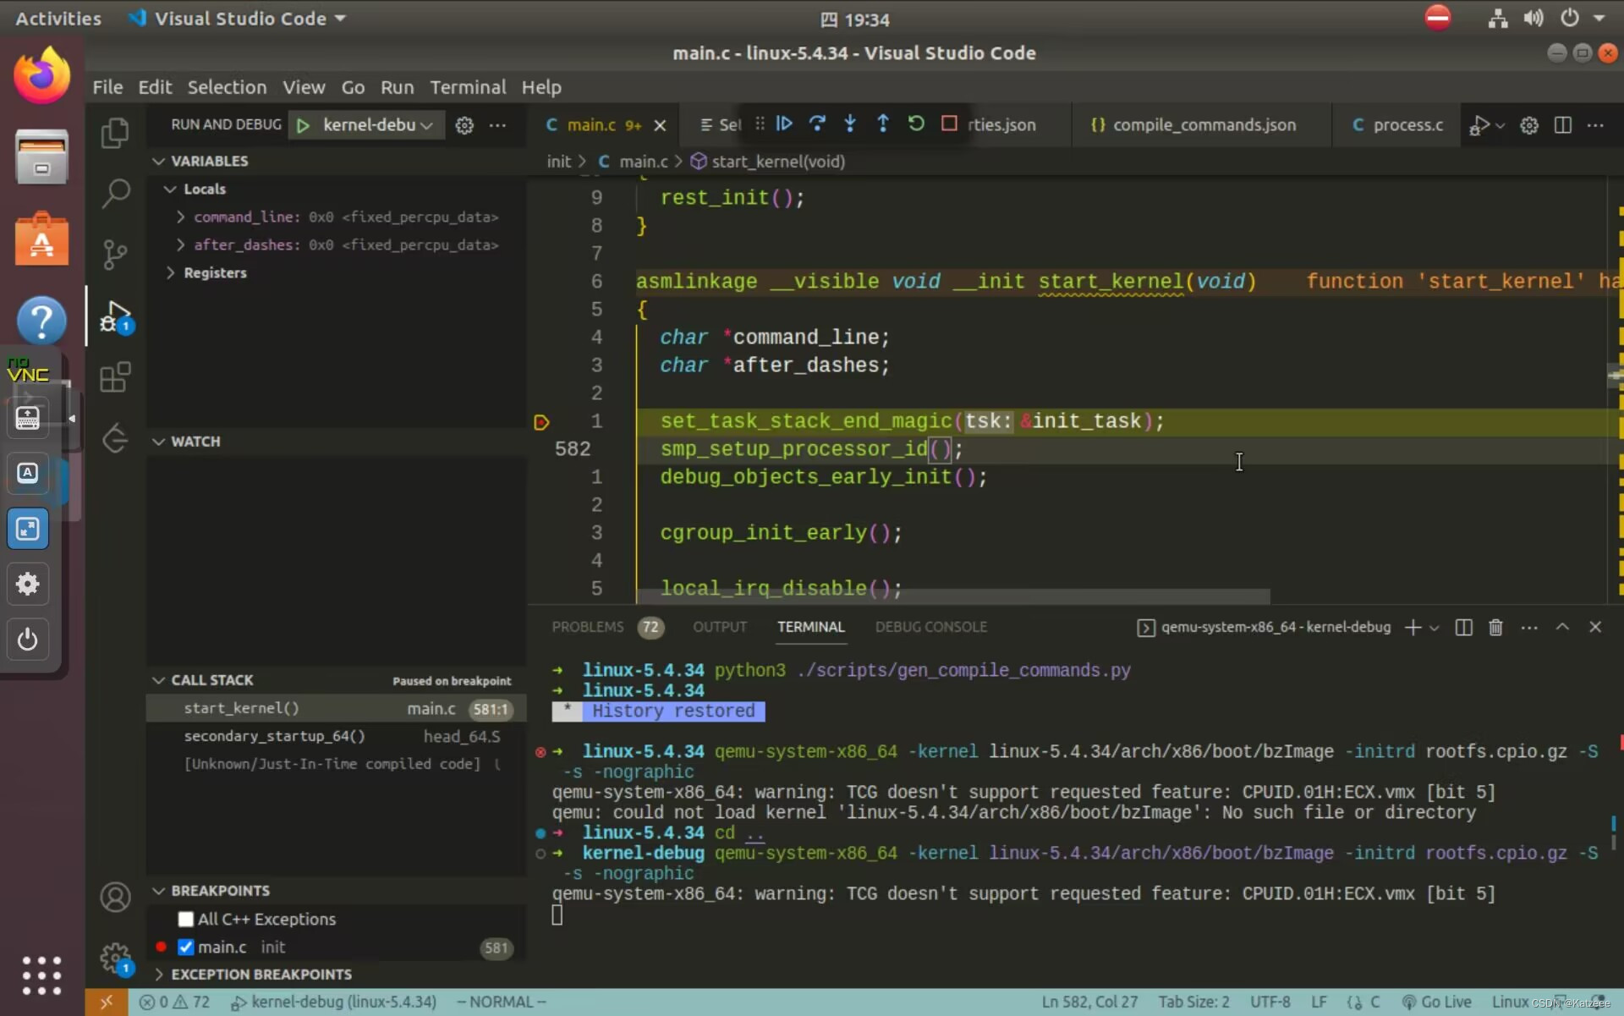Open the Terminal menu
This screenshot has height=1016, width=1624.
tap(467, 87)
